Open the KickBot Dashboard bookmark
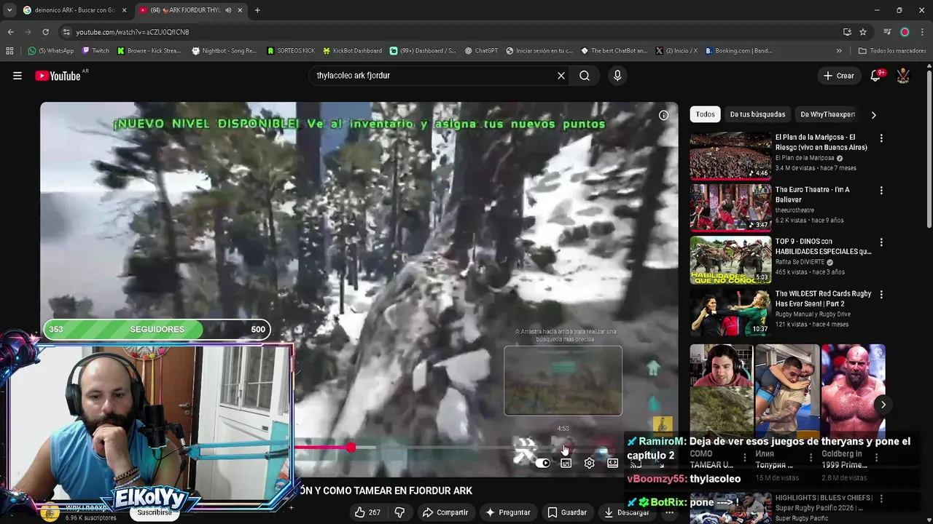Viewport: 933px width, 524px height. (351, 51)
